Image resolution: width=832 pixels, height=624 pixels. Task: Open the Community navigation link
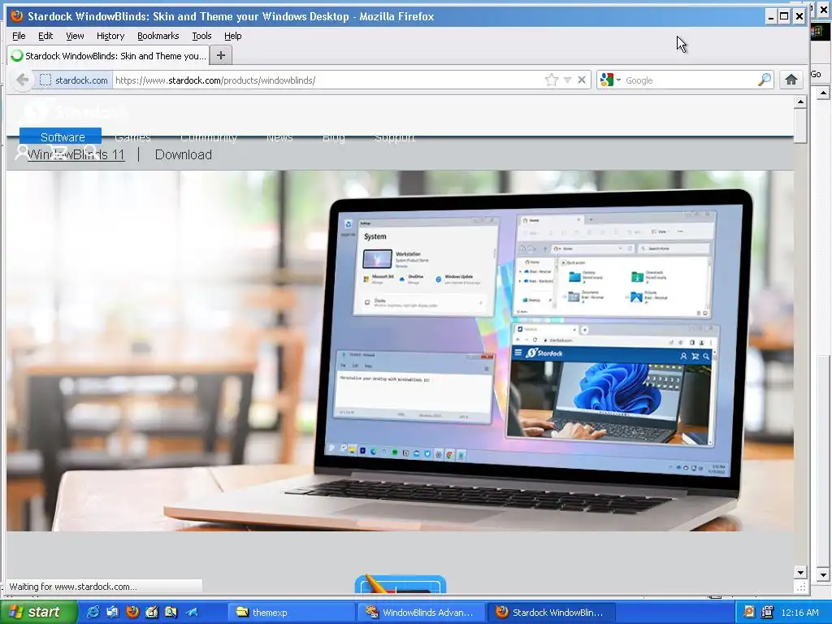tap(209, 137)
